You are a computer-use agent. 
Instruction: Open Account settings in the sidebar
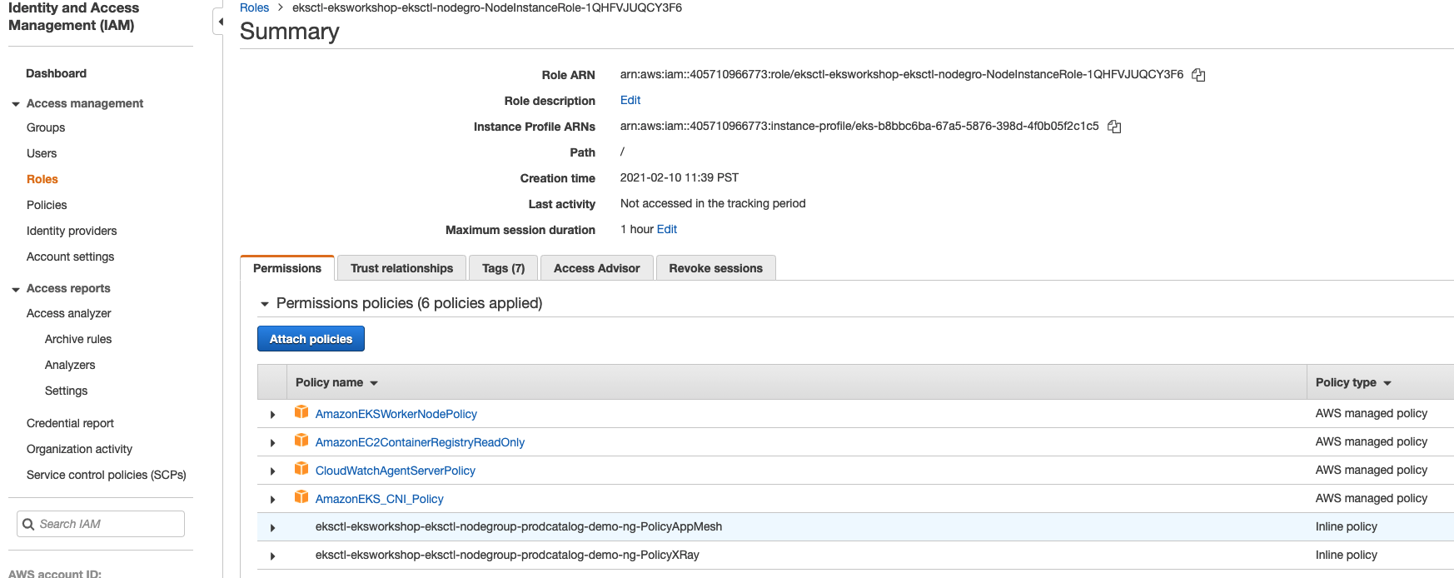coord(70,257)
